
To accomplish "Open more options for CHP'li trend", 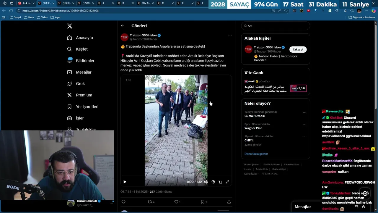I will [305, 137].
